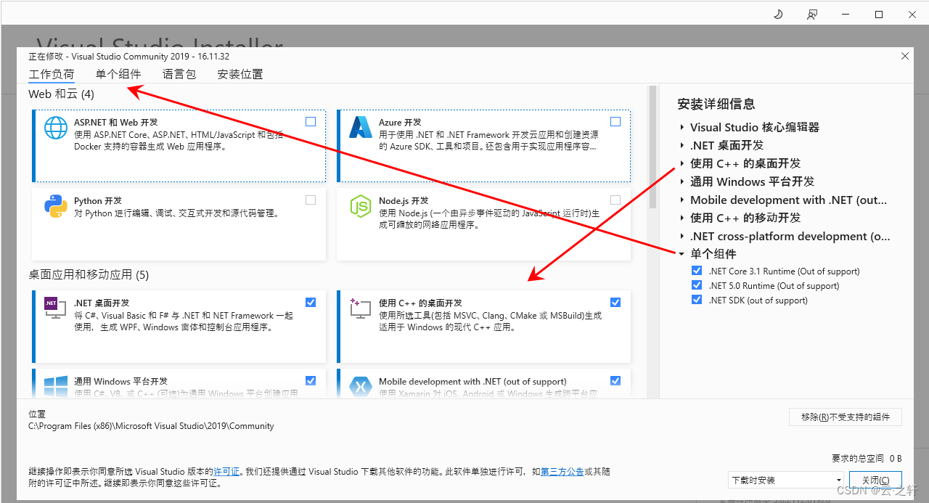
Task: Collapse the 单个组件 section in install details
Action: pyautogui.click(x=681, y=254)
